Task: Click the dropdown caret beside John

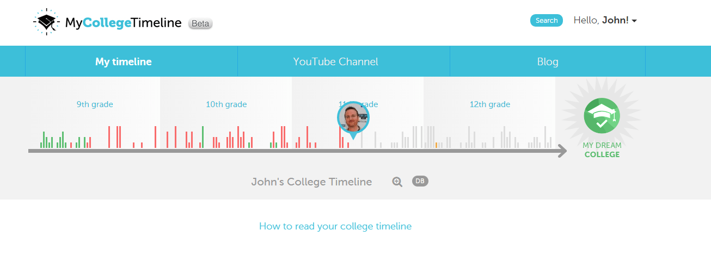Action: (x=634, y=21)
